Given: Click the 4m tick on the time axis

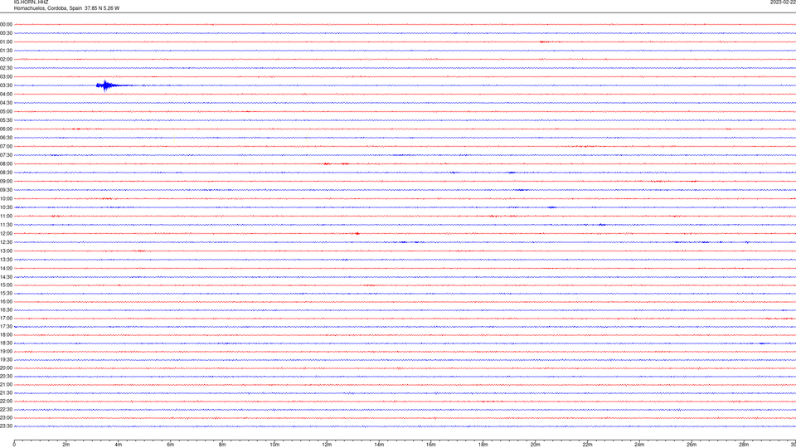Looking at the screenshot, I should click(119, 445).
